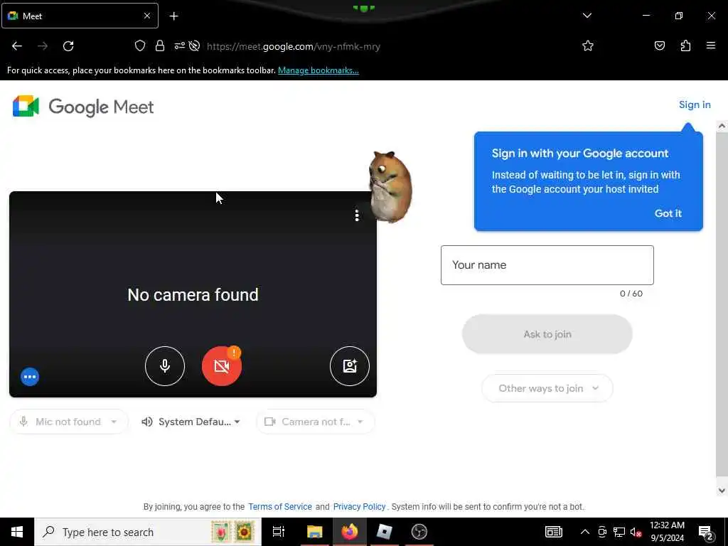Open the Windows Start menu

click(x=17, y=532)
